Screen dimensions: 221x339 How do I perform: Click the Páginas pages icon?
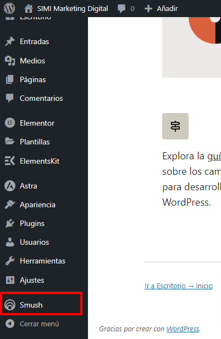(10, 79)
